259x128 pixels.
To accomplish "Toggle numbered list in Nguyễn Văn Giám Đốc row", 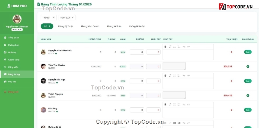I will 179,47.
